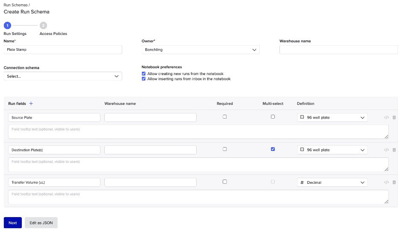This screenshot has width=400, height=232.
Task: Go to step 2 Access Policies
Action: 44,26
